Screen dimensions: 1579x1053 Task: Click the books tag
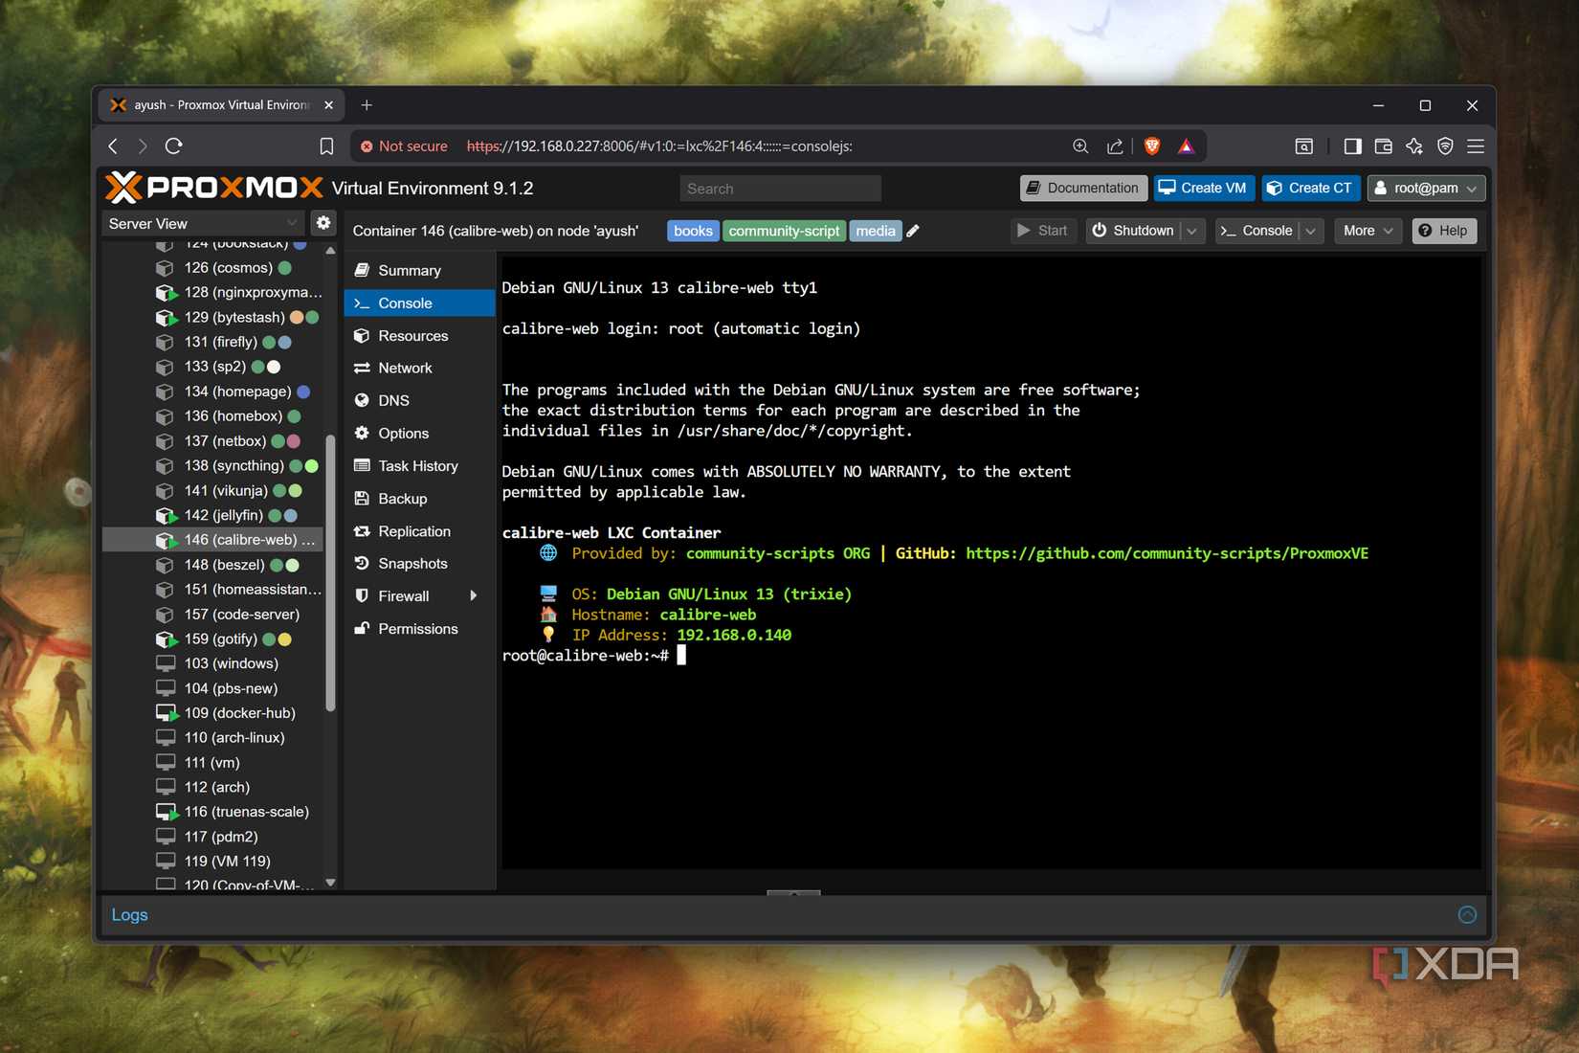tap(693, 231)
